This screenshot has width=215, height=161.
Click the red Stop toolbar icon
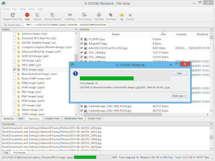pyautogui.click(x=27, y=15)
